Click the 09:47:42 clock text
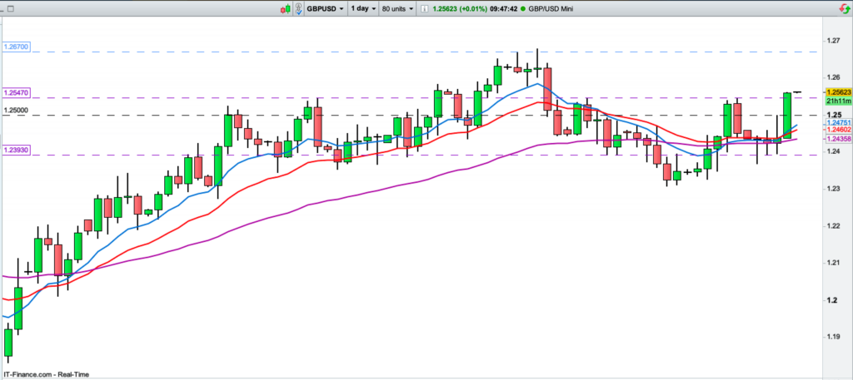 tap(503, 8)
